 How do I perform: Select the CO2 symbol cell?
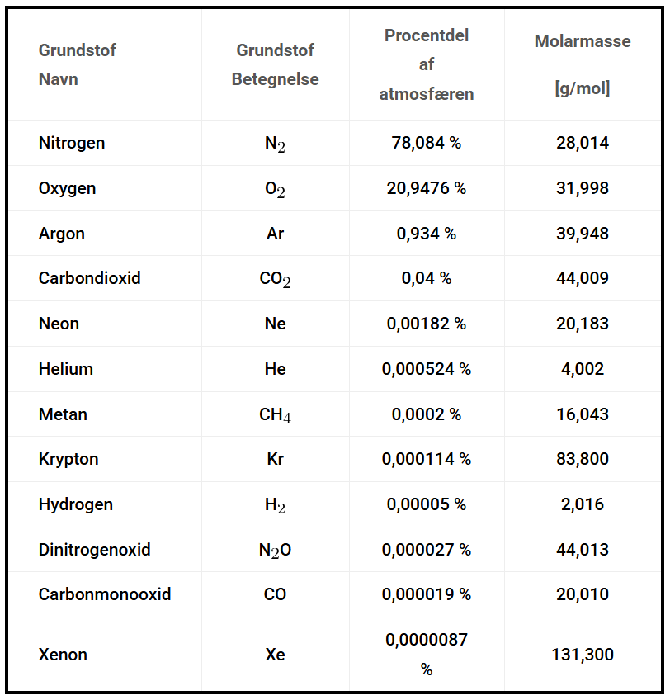pos(275,279)
